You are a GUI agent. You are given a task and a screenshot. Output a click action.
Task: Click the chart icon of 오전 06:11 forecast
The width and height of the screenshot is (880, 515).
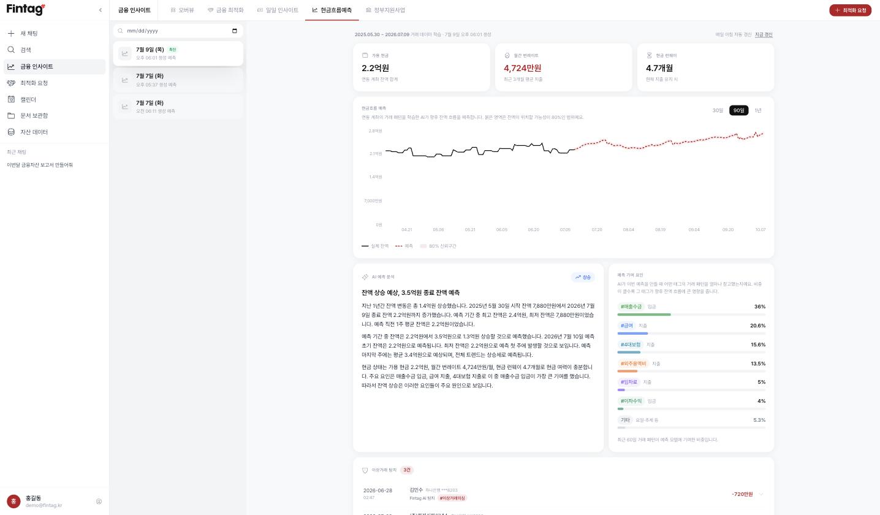(125, 107)
